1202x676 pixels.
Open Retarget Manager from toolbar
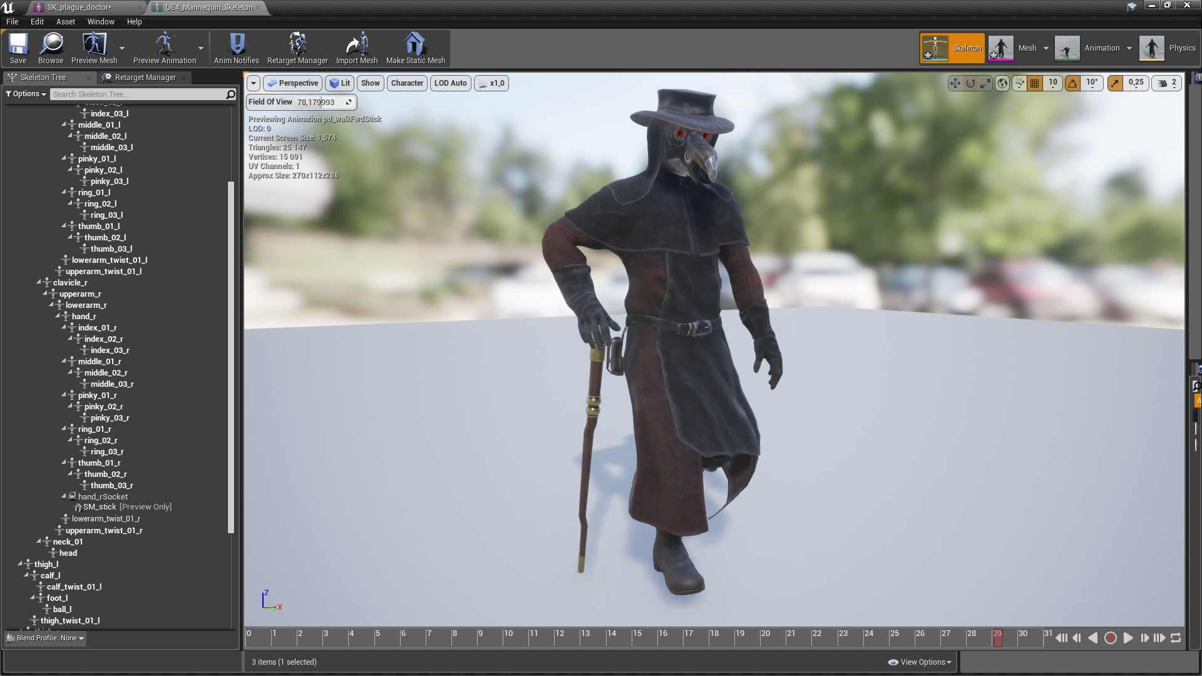pyautogui.click(x=297, y=48)
